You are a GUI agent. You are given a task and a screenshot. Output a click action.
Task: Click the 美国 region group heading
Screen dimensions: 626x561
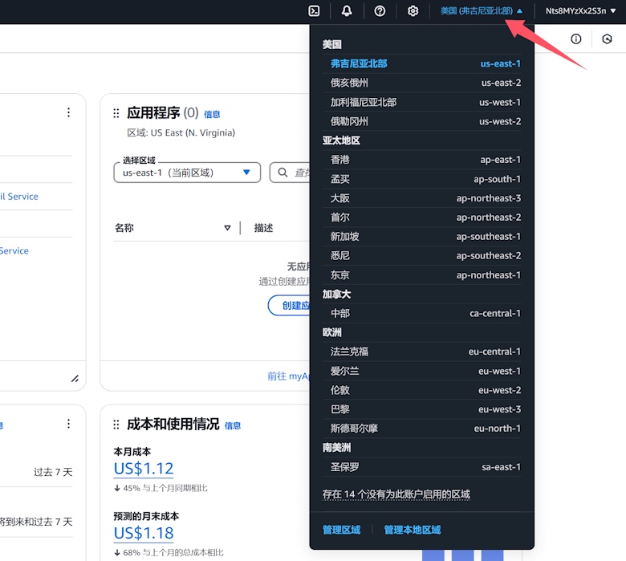[331, 44]
